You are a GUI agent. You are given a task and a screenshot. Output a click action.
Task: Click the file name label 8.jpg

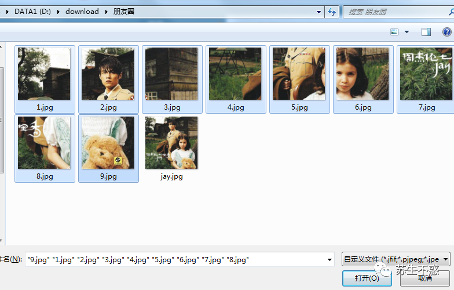(45, 176)
